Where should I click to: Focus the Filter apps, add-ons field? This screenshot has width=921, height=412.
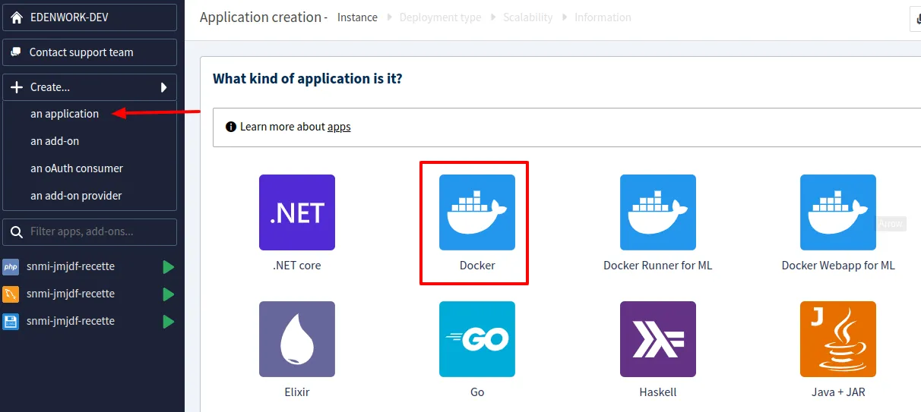click(x=90, y=231)
